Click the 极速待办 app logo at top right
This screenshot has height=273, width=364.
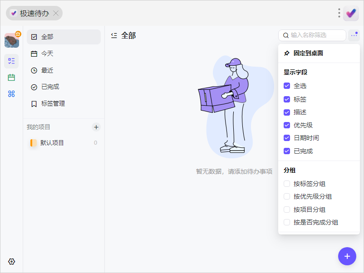351,13
